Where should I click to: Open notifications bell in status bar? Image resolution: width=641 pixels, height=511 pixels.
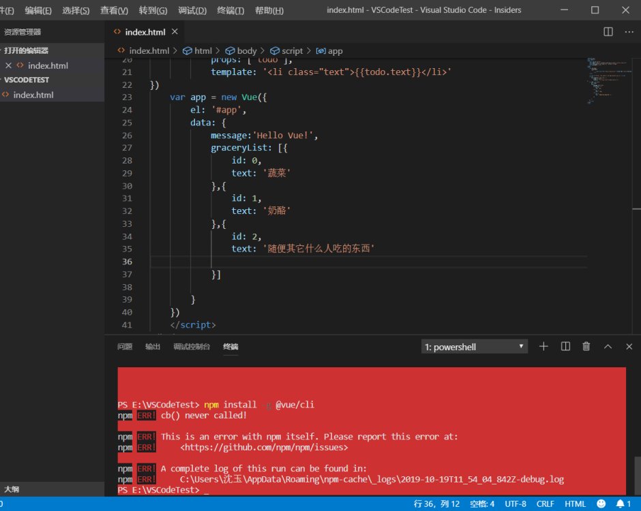click(620, 504)
